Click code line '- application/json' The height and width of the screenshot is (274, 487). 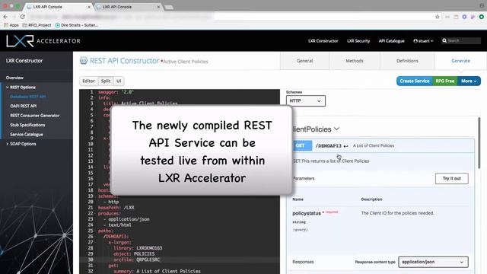coord(126,219)
